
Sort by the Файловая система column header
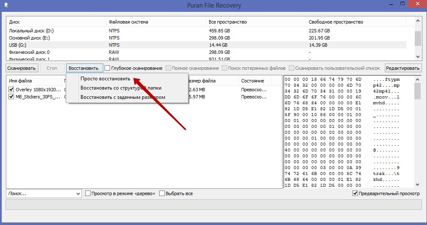pyautogui.click(x=156, y=22)
